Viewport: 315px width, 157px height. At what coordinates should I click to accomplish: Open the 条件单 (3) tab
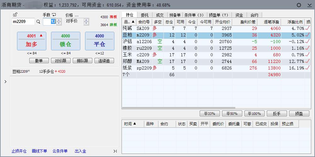coord(194,15)
